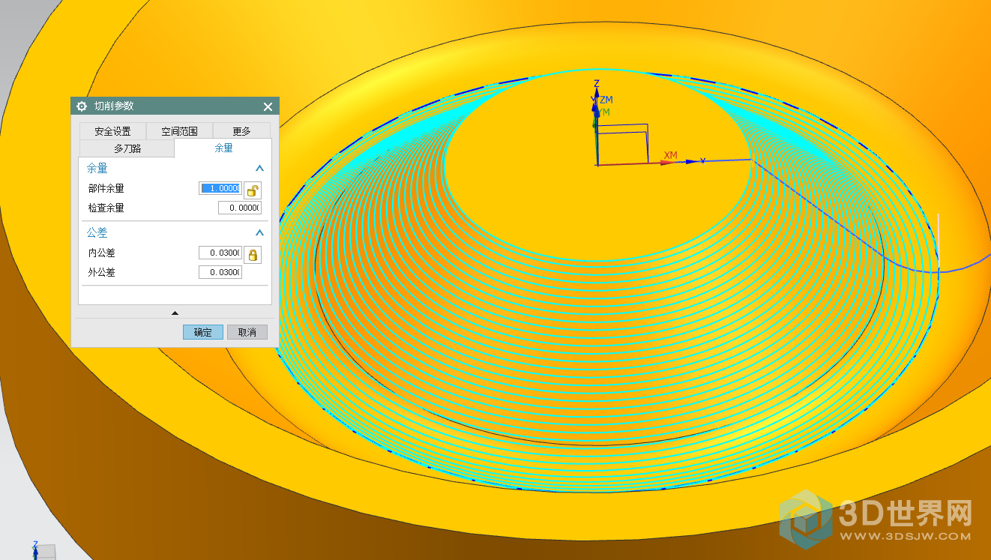Click the ZM axis blue arrow

pos(595,109)
